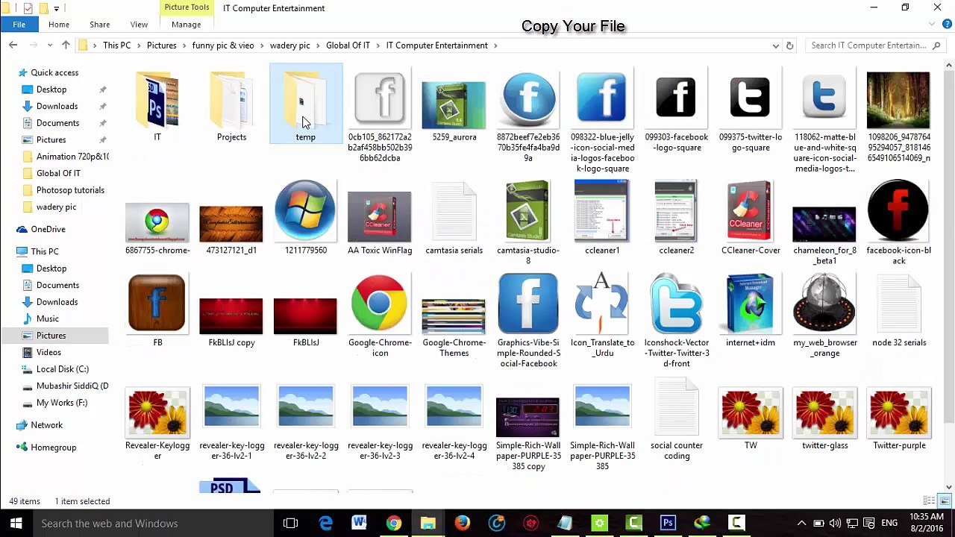The image size is (955, 537).
Task: Select the temp folder
Action: click(x=306, y=104)
